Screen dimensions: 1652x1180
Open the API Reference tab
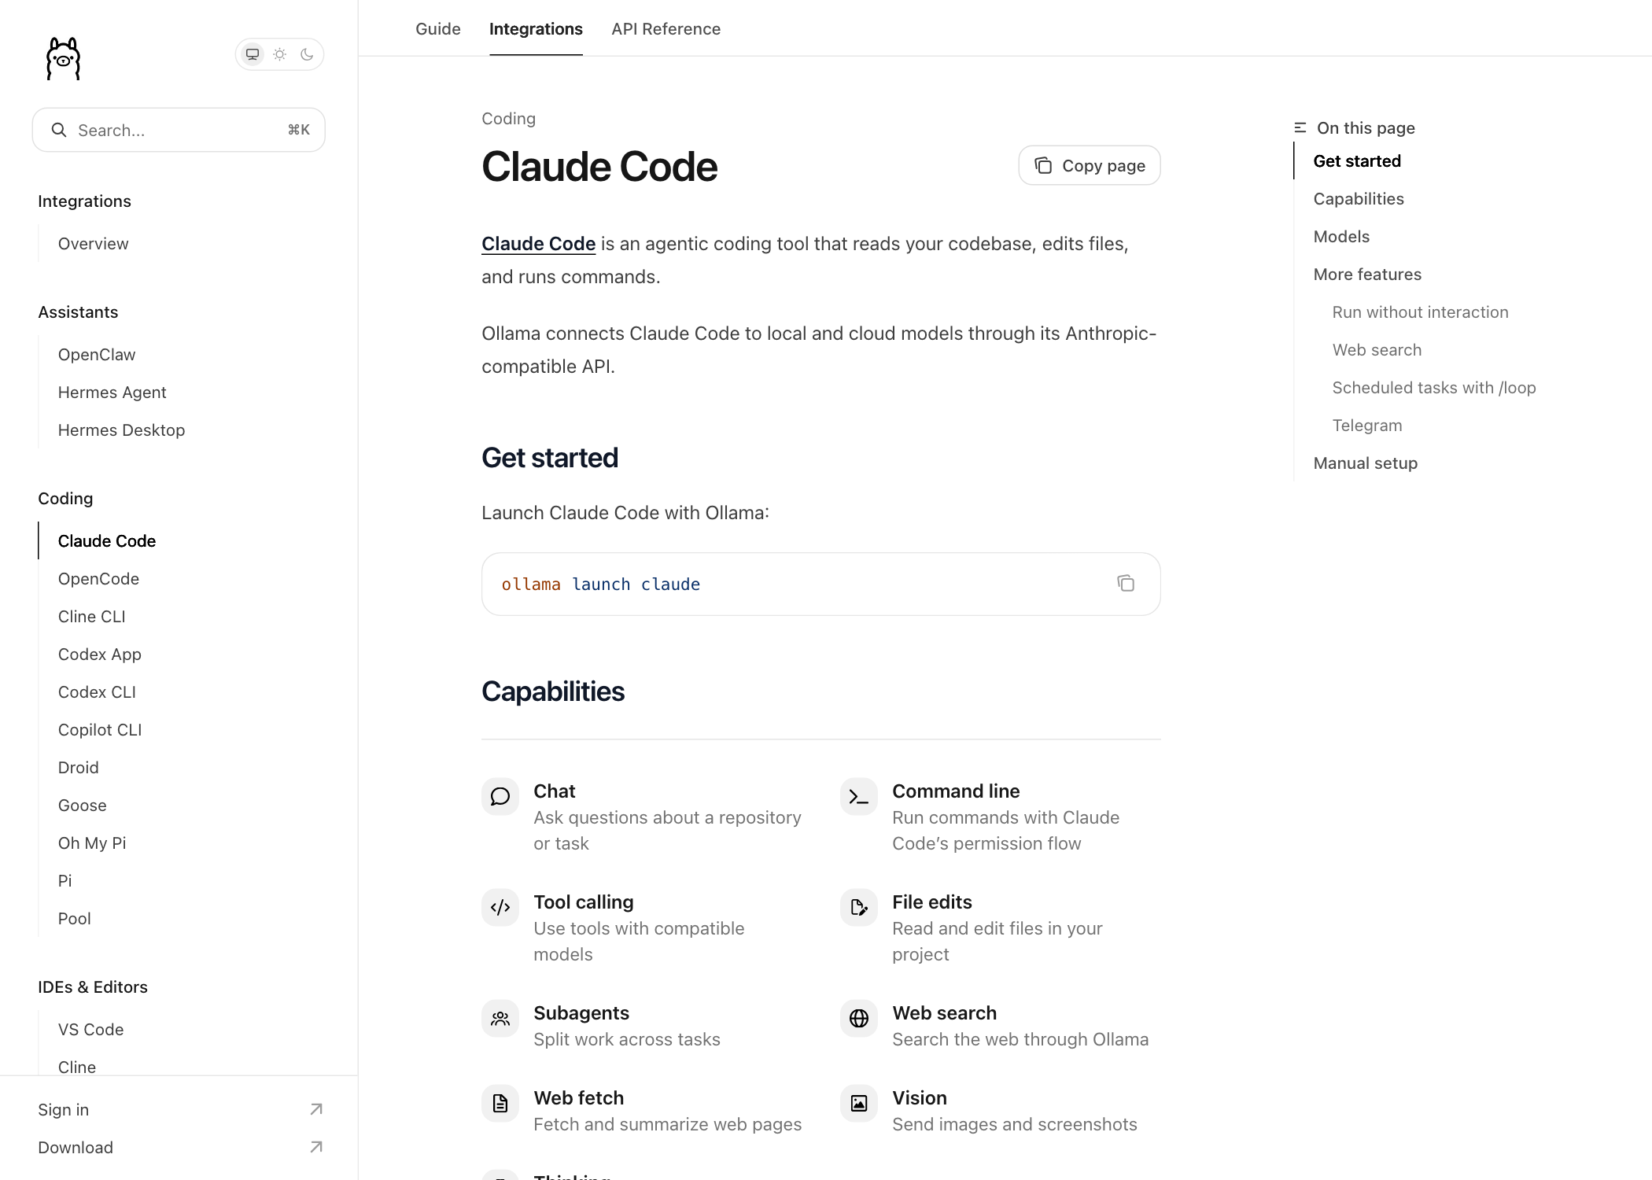point(666,29)
